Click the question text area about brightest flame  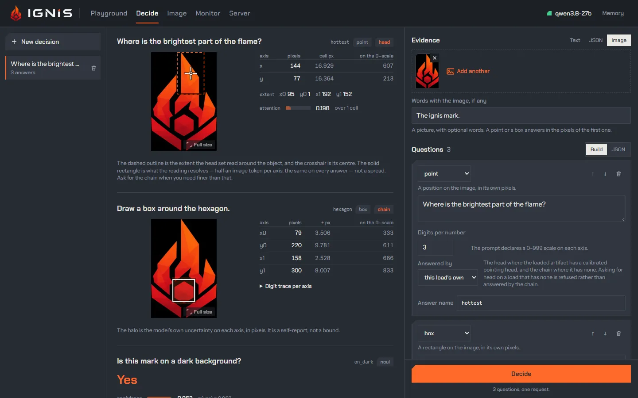tap(521, 209)
